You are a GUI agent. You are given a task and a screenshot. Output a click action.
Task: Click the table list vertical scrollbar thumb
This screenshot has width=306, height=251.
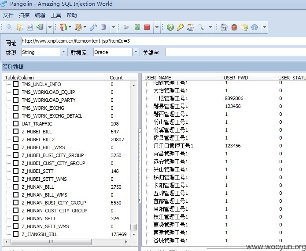click(x=134, y=227)
